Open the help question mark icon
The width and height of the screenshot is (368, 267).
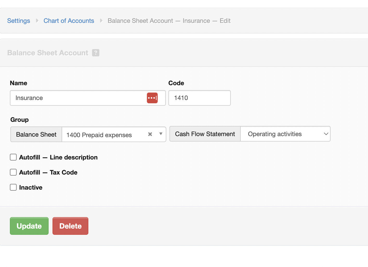point(96,53)
